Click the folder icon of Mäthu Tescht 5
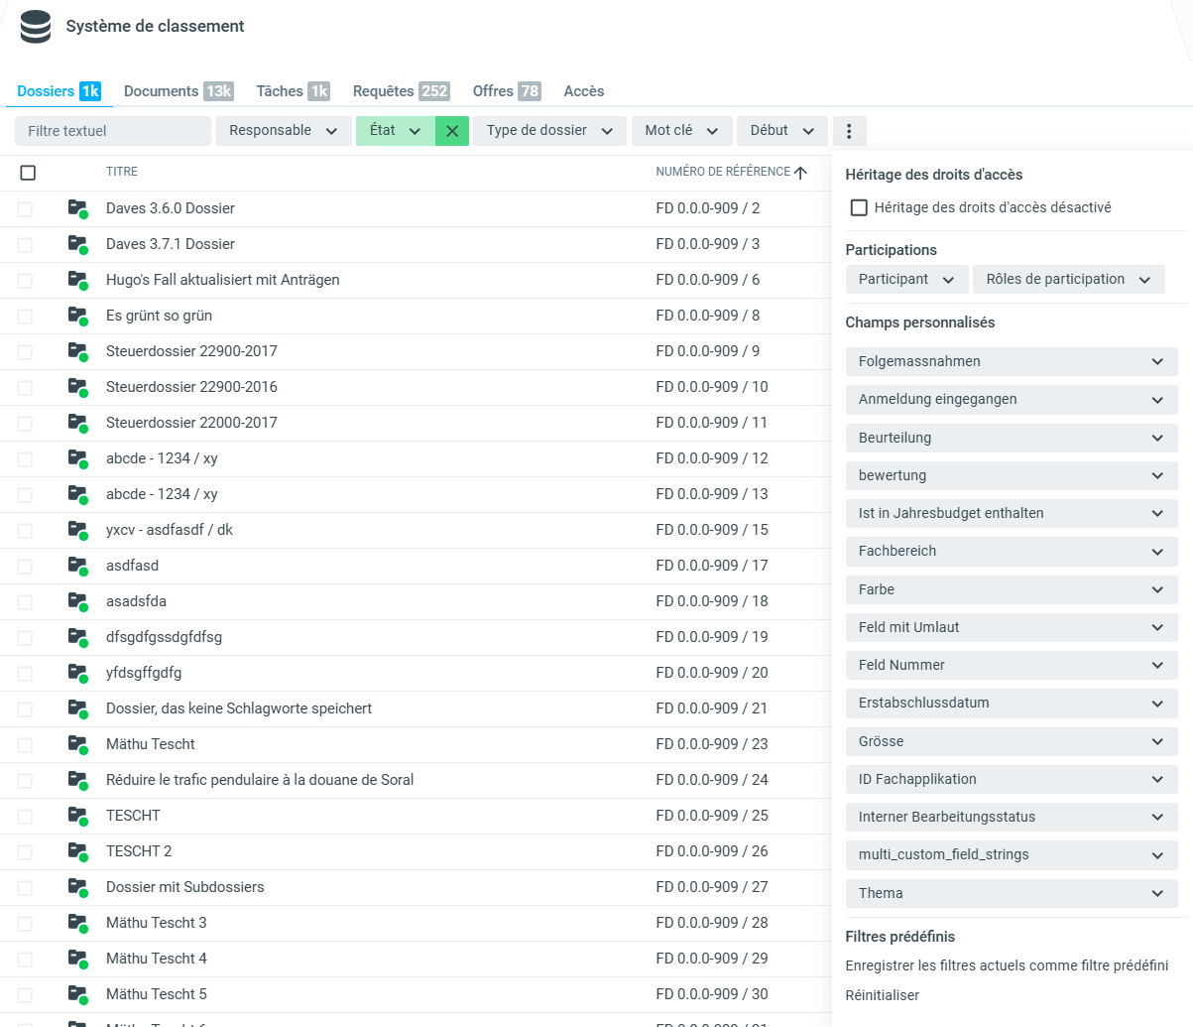 pos(77,994)
